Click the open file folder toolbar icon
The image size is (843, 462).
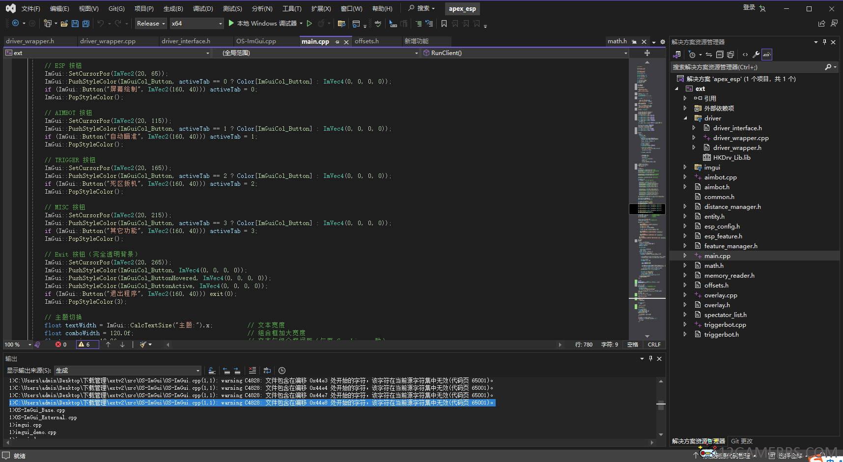pyautogui.click(x=64, y=24)
